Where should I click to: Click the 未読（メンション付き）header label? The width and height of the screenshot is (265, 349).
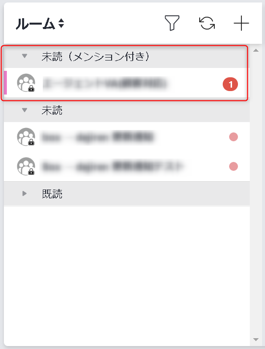tap(95, 56)
